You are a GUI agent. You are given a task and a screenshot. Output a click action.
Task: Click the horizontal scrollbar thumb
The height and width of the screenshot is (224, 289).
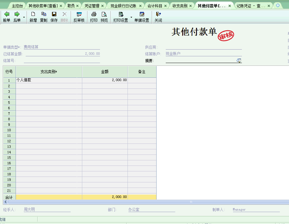click(x=191, y=202)
